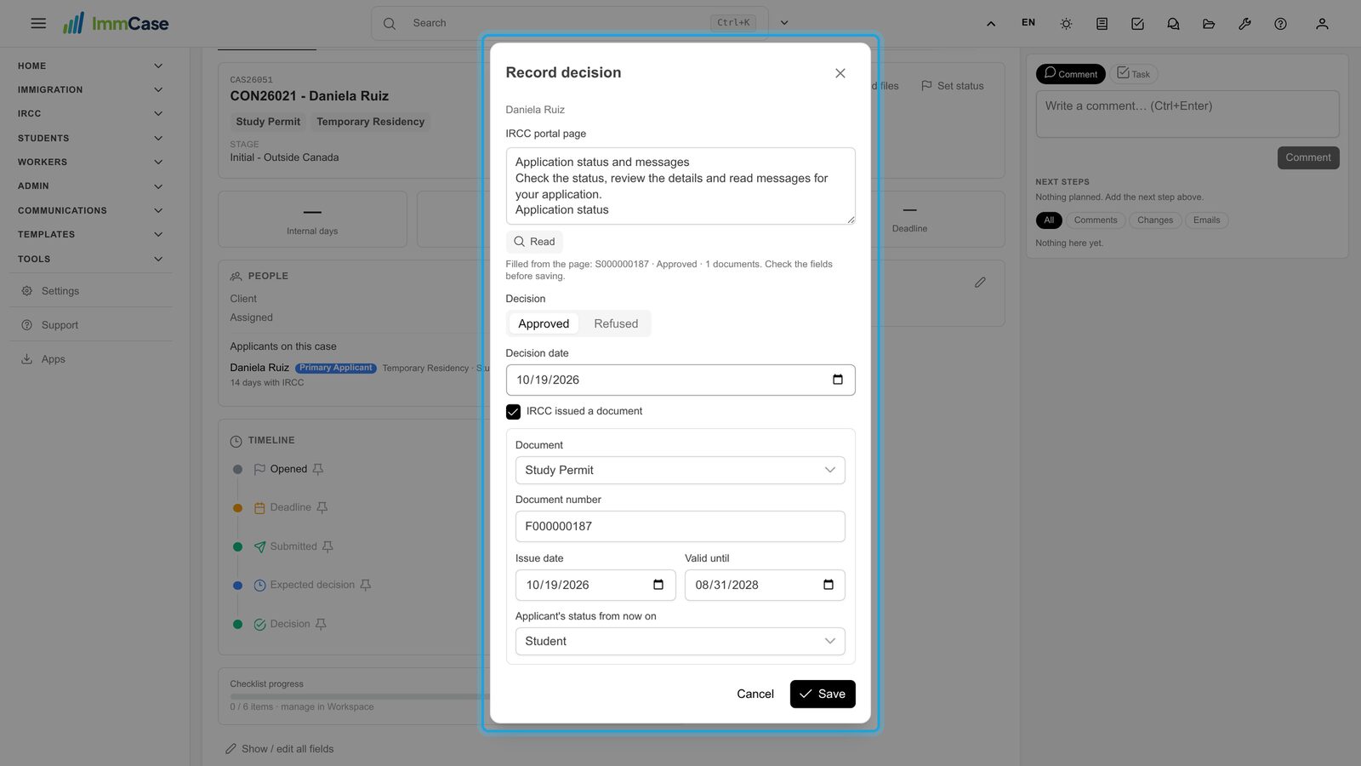This screenshot has width=1361, height=766.
Task: Pin the Deadline timeline entry
Action: pos(322,507)
